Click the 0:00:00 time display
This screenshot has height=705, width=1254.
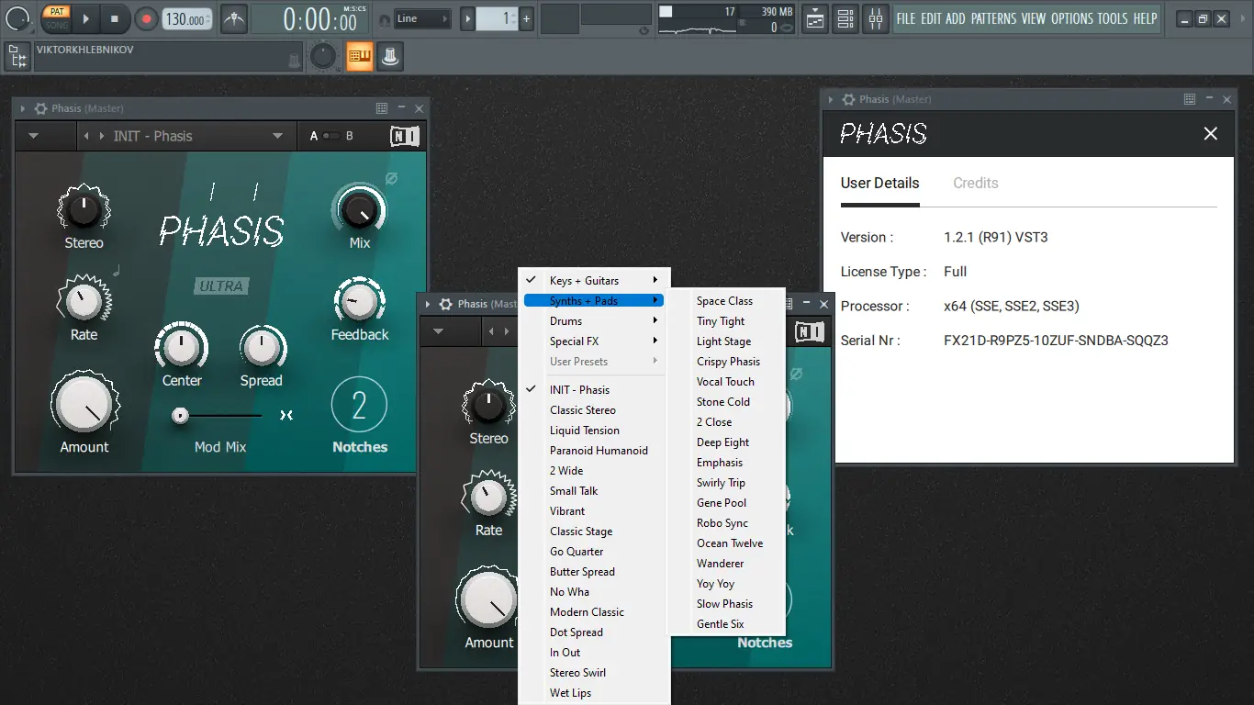tap(310, 18)
